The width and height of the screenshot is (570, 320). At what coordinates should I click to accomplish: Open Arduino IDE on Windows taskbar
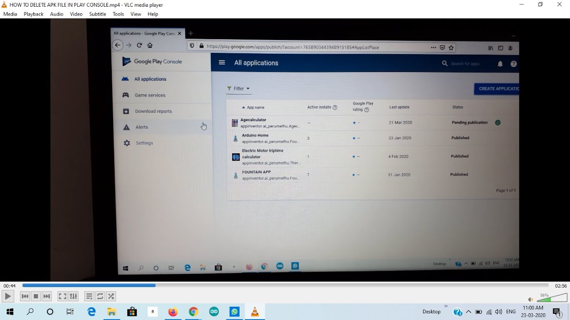pyautogui.click(x=214, y=312)
